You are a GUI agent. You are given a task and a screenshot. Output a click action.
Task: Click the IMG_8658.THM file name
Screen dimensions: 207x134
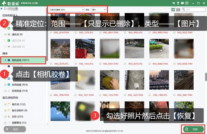pos(185,64)
